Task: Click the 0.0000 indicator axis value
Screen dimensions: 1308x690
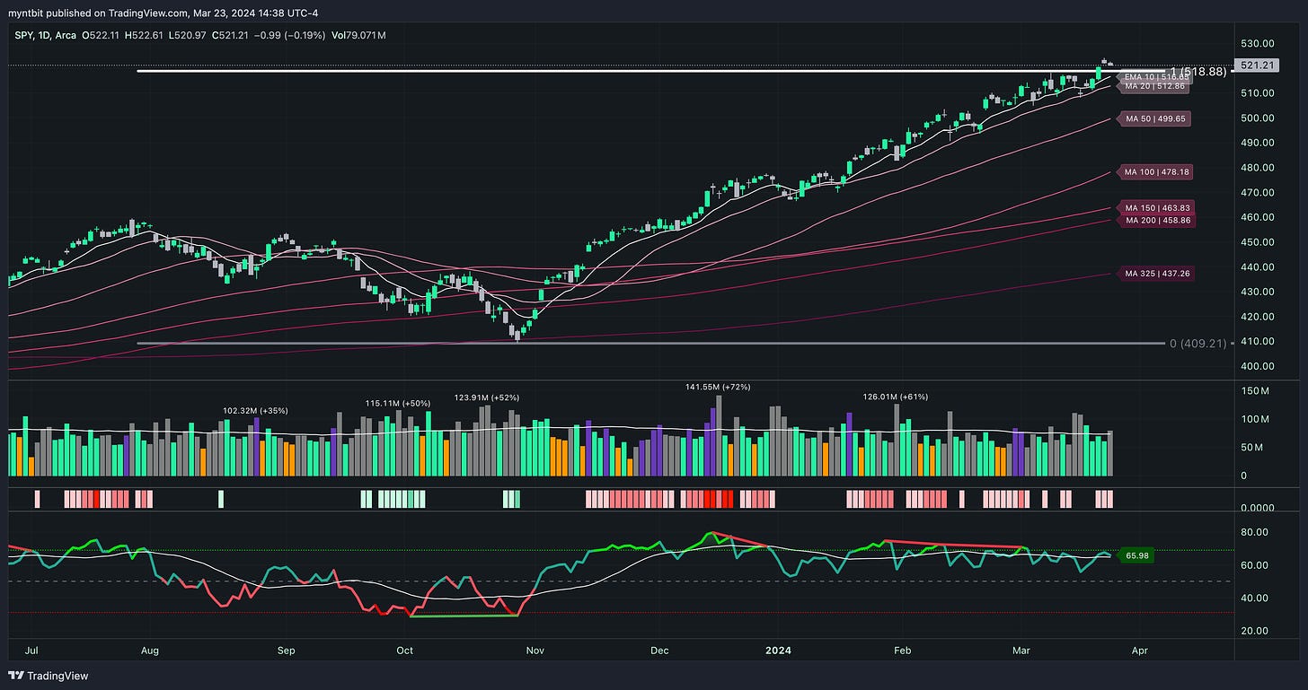Action: (1259, 507)
